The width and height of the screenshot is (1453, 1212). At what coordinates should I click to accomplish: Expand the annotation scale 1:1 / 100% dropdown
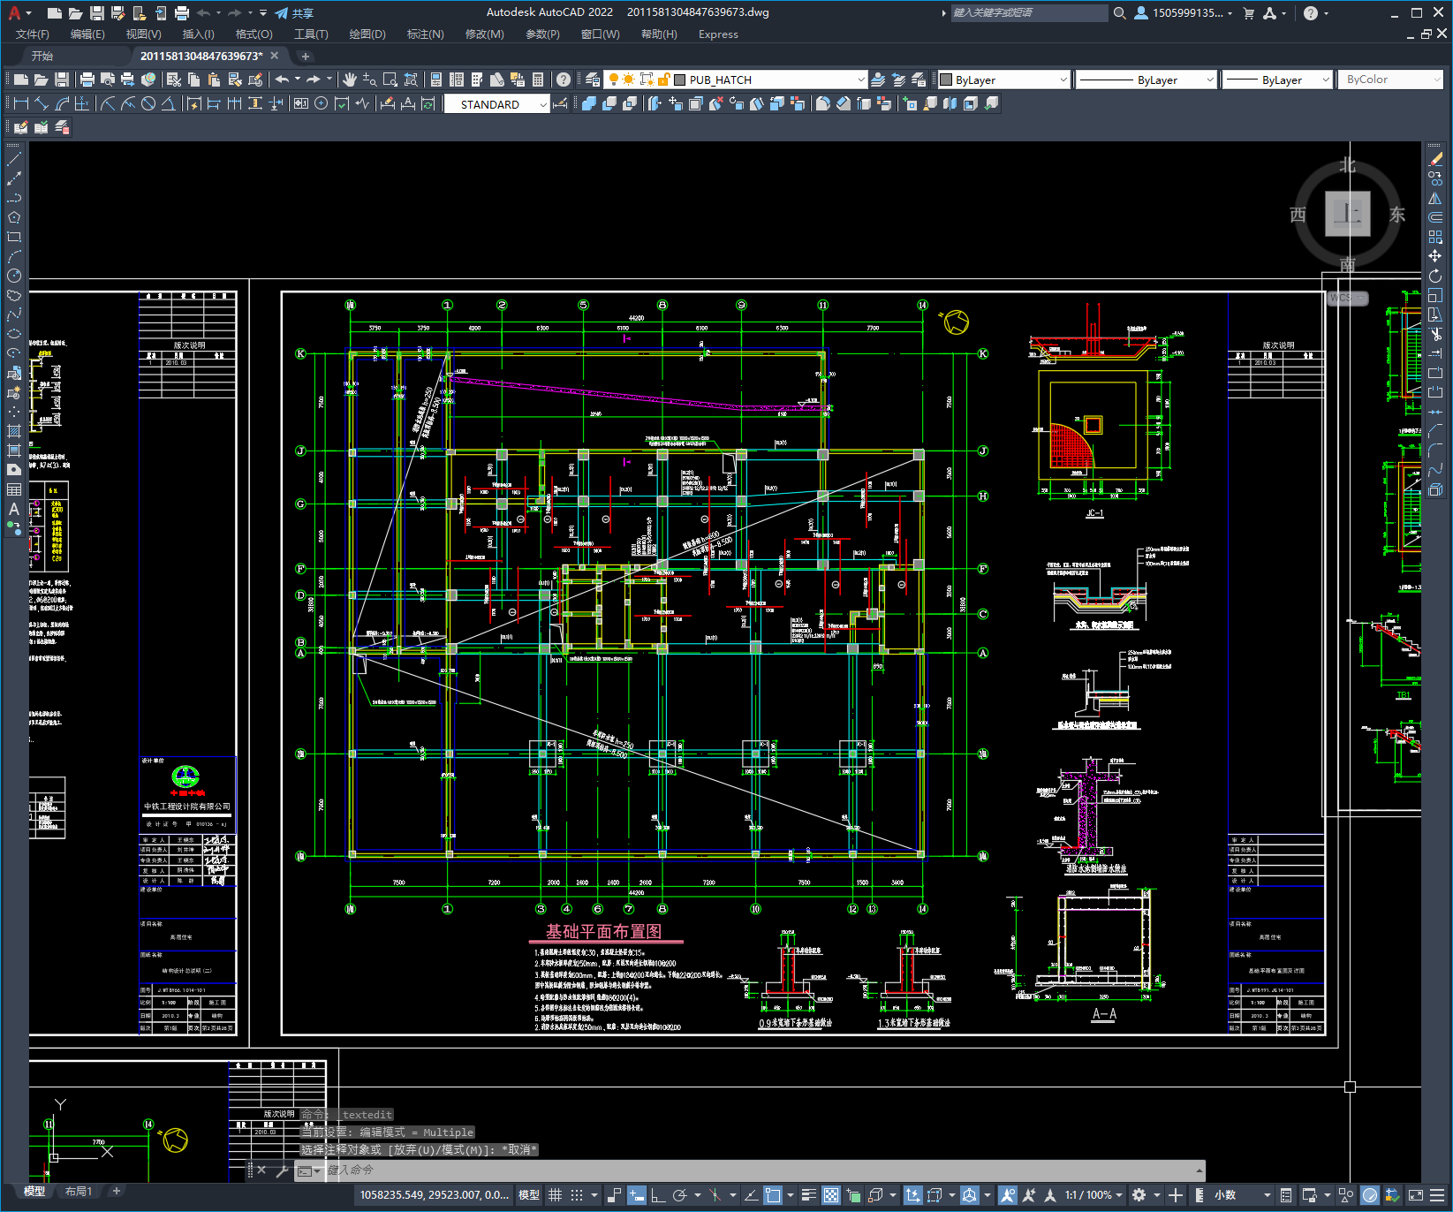click(1094, 1195)
